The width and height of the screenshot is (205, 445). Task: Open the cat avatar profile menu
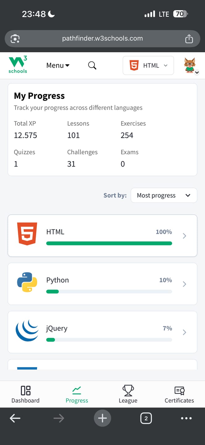click(x=190, y=65)
